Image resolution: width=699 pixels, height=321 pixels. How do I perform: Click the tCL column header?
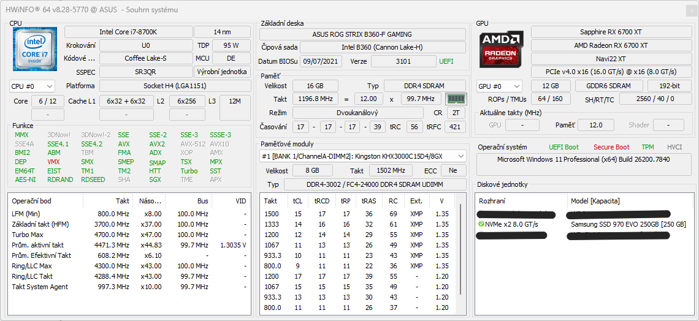pyautogui.click(x=297, y=201)
